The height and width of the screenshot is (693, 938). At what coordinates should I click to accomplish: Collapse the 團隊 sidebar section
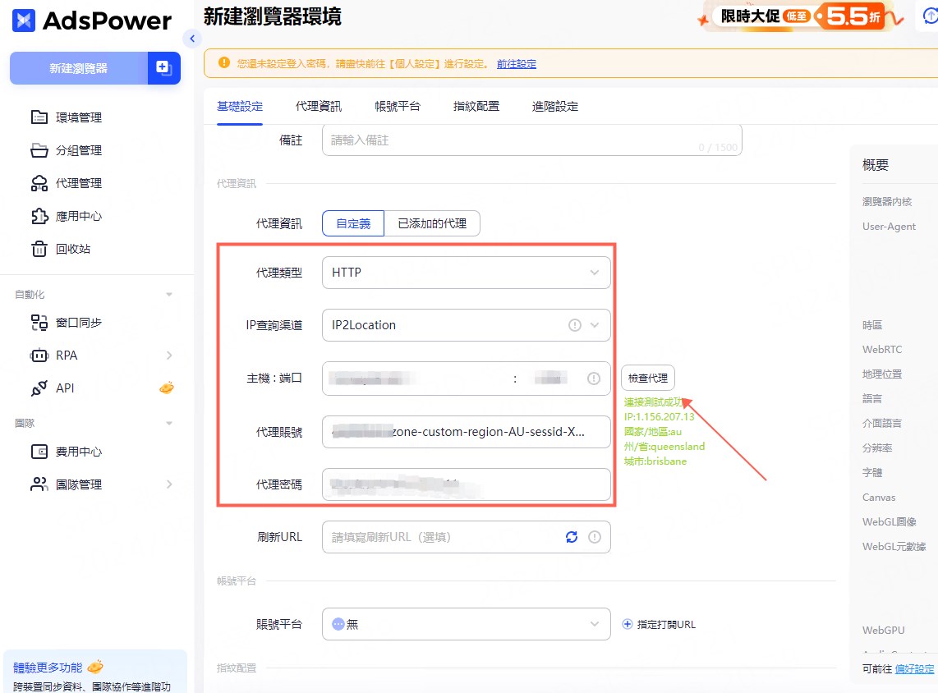point(169,423)
